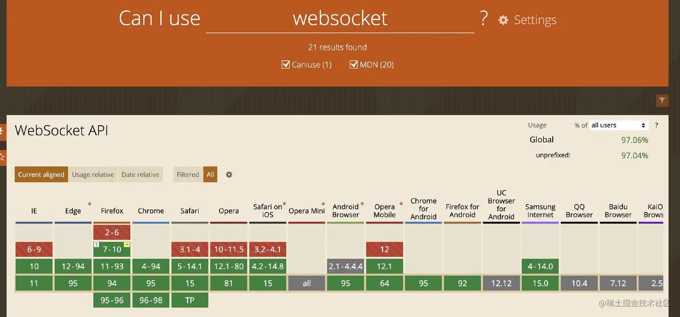Click Safari 3.1-4 red cell

[190, 250]
